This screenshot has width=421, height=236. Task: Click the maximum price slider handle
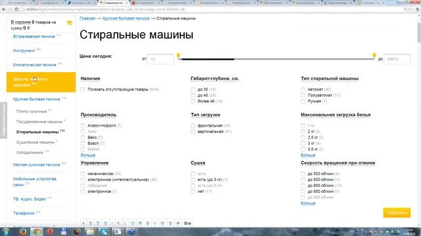pyautogui.click(x=374, y=55)
